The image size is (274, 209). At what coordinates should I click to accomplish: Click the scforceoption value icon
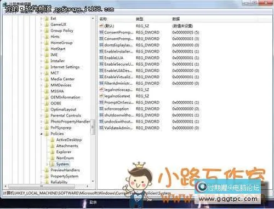pos(101,109)
